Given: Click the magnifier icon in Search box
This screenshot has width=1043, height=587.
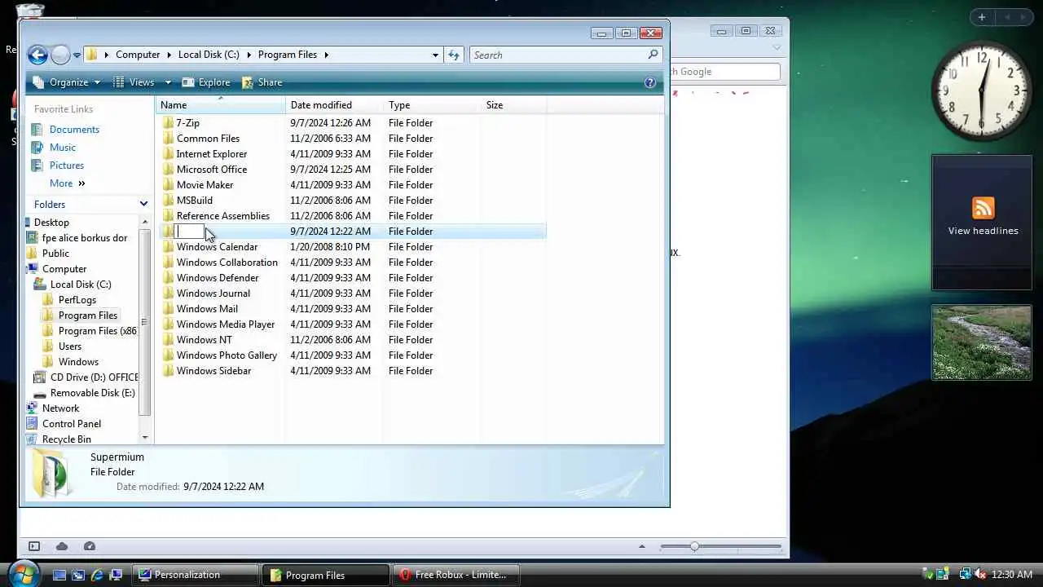Looking at the screenshot, I should coord(653,55).
